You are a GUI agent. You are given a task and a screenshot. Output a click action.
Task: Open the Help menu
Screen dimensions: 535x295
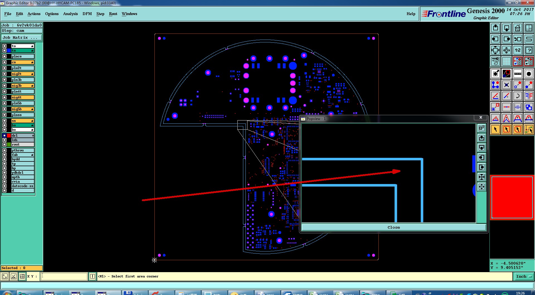pyautogui.click(x=411, y=14)
